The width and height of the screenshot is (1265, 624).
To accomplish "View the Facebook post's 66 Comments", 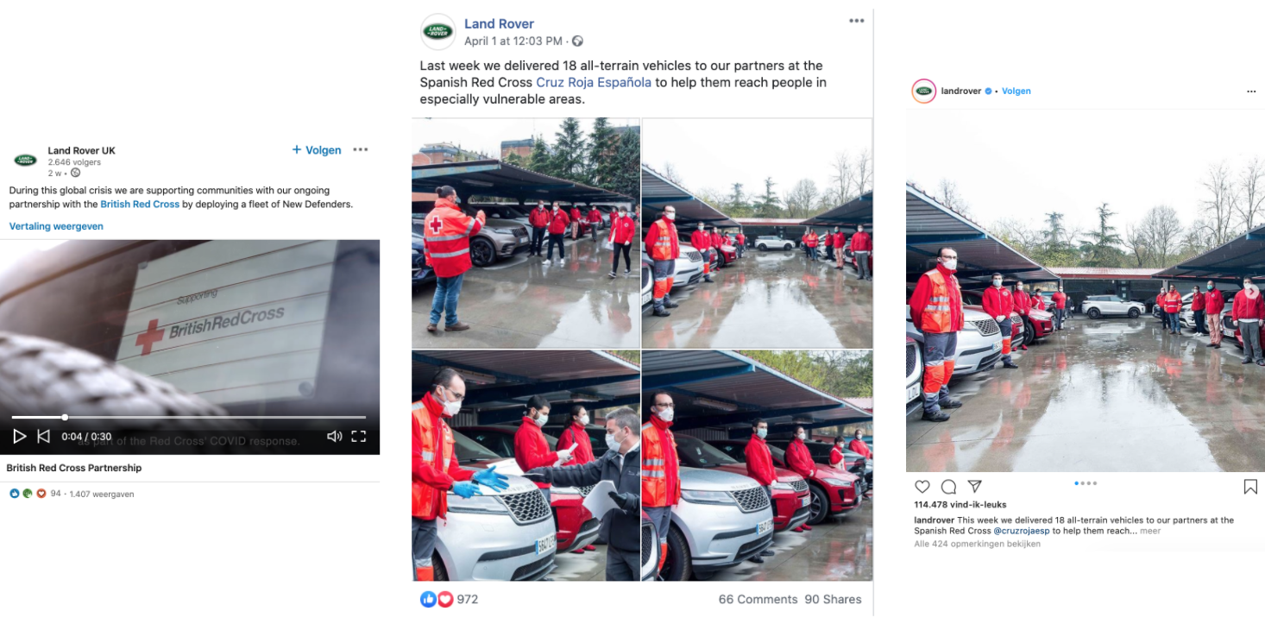I will pos(758,599).
